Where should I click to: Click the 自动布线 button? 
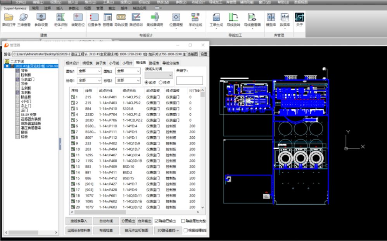pos(106,221)
